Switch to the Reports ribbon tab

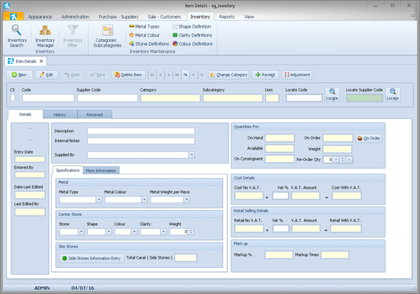pos(227,17)
